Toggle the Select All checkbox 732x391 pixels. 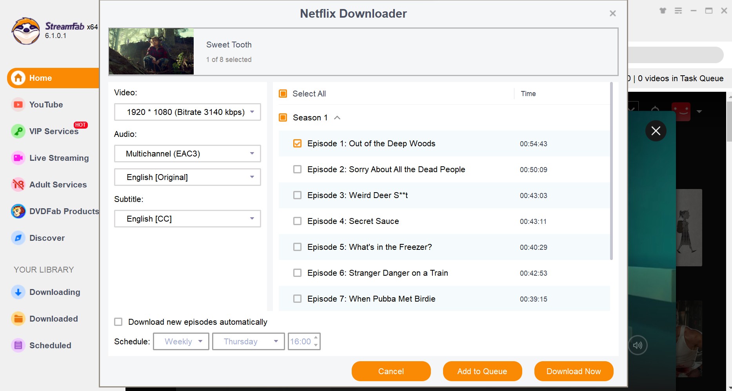(x=283, y=94)
